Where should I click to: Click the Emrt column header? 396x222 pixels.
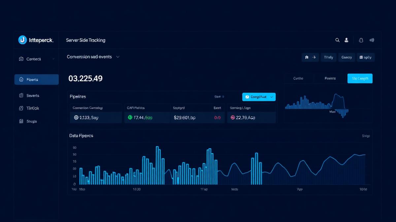tap(217, 108)
